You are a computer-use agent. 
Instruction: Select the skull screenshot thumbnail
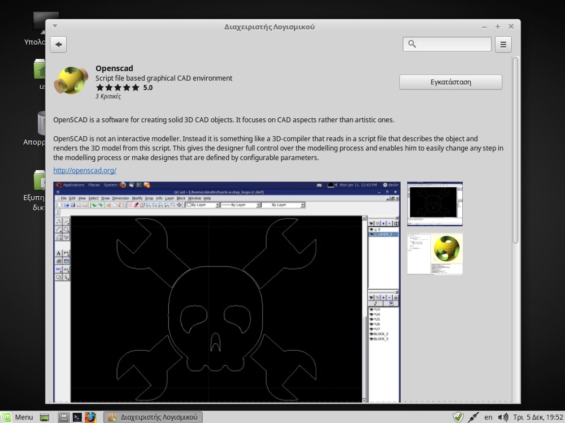[435, 204]
